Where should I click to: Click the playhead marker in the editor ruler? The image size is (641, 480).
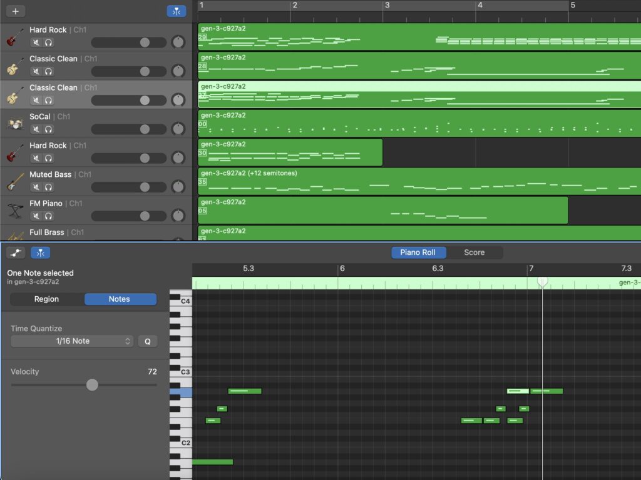(x=543, y=282)
